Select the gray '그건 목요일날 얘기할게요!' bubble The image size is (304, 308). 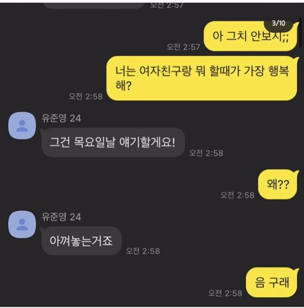(113, 143)
